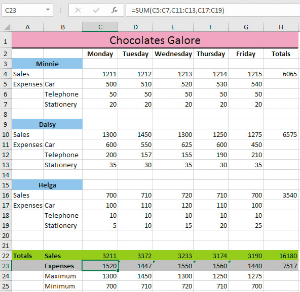Click Telephone label in row 6
Image resolution: width=300 pixels, height=292 pixels.
click(61, 94)
